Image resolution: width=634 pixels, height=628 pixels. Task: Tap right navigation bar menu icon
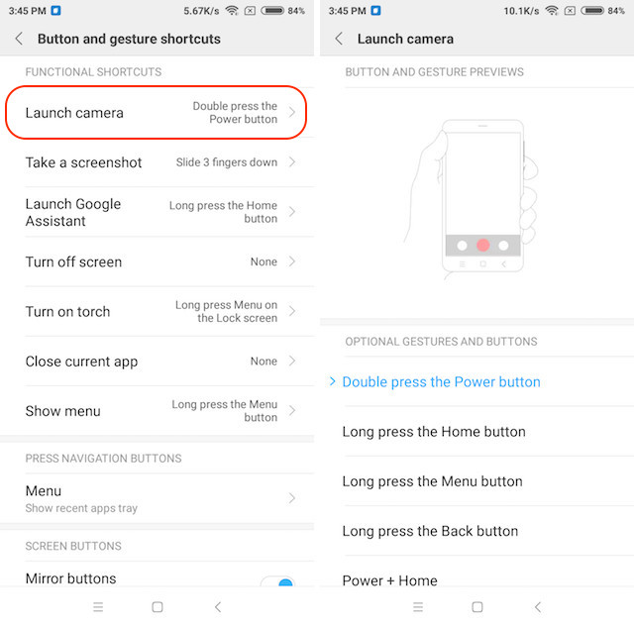418,606
